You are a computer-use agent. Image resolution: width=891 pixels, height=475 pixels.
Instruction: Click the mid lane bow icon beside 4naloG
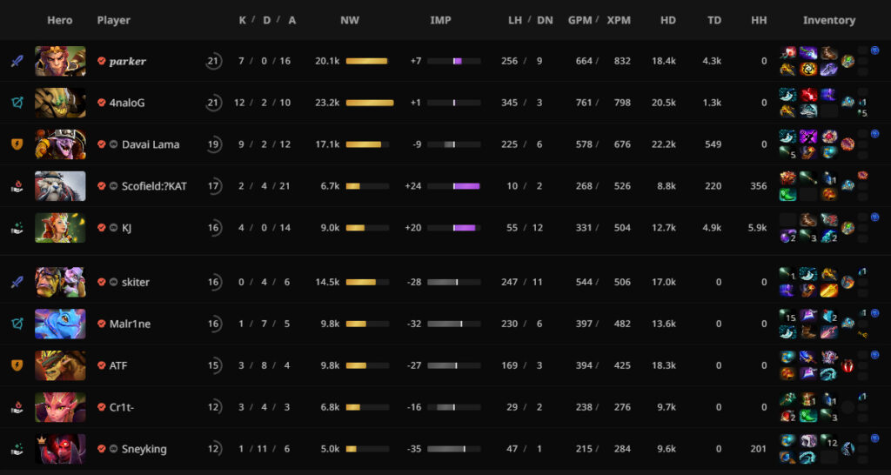pos(17,103)
